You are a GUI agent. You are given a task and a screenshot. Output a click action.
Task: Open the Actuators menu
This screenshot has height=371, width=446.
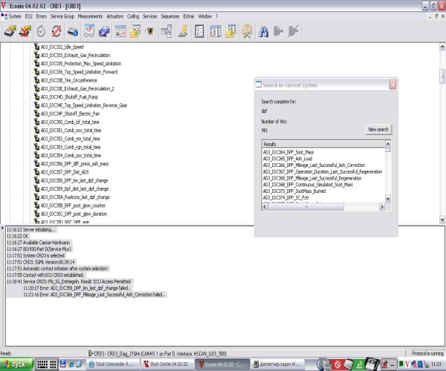(115, 16)
